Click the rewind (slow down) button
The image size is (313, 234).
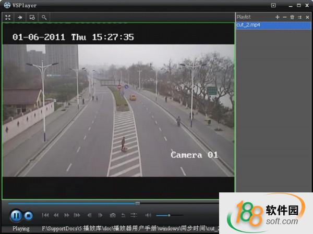[56, 215]
